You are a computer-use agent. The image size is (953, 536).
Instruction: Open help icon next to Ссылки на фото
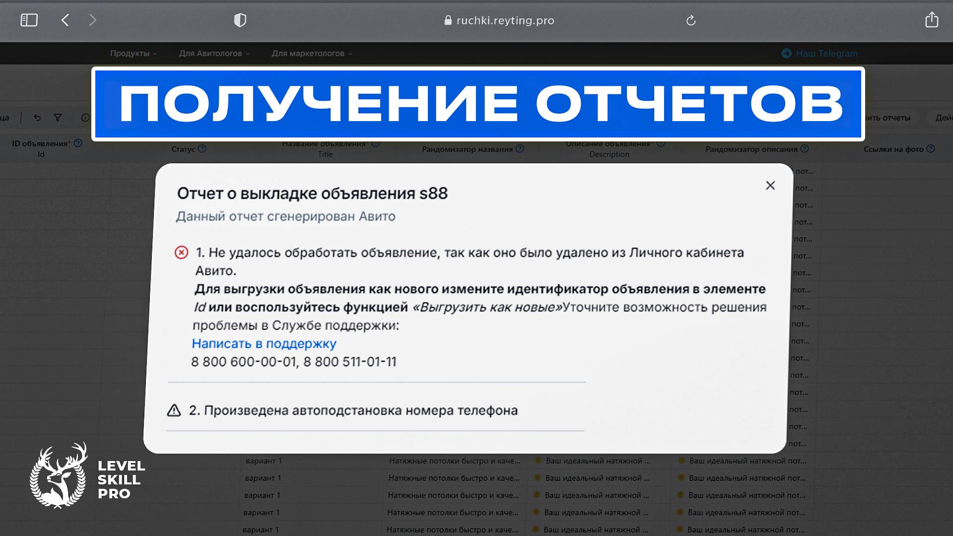pos(931,148)
